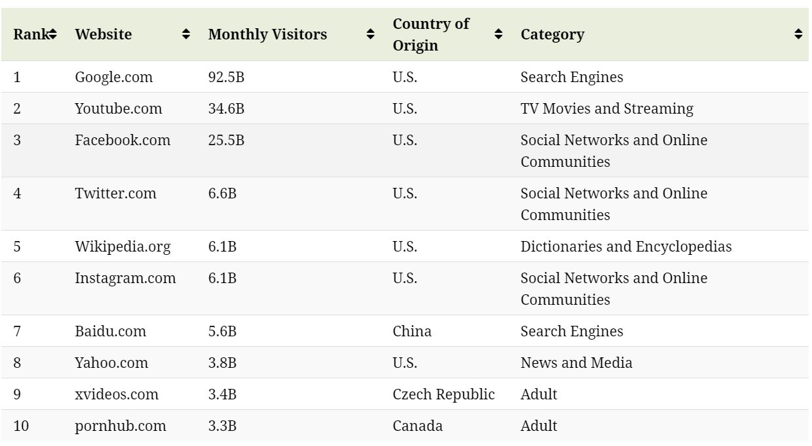Click the 92.5B visitors value
Screen dimensions: 812x446
(x=226, y=77)
